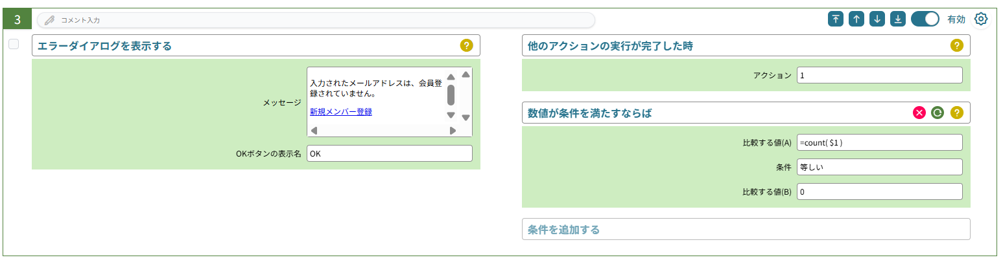
Task: Check the action 3 selection checkbox
Action: click(14, 44)
